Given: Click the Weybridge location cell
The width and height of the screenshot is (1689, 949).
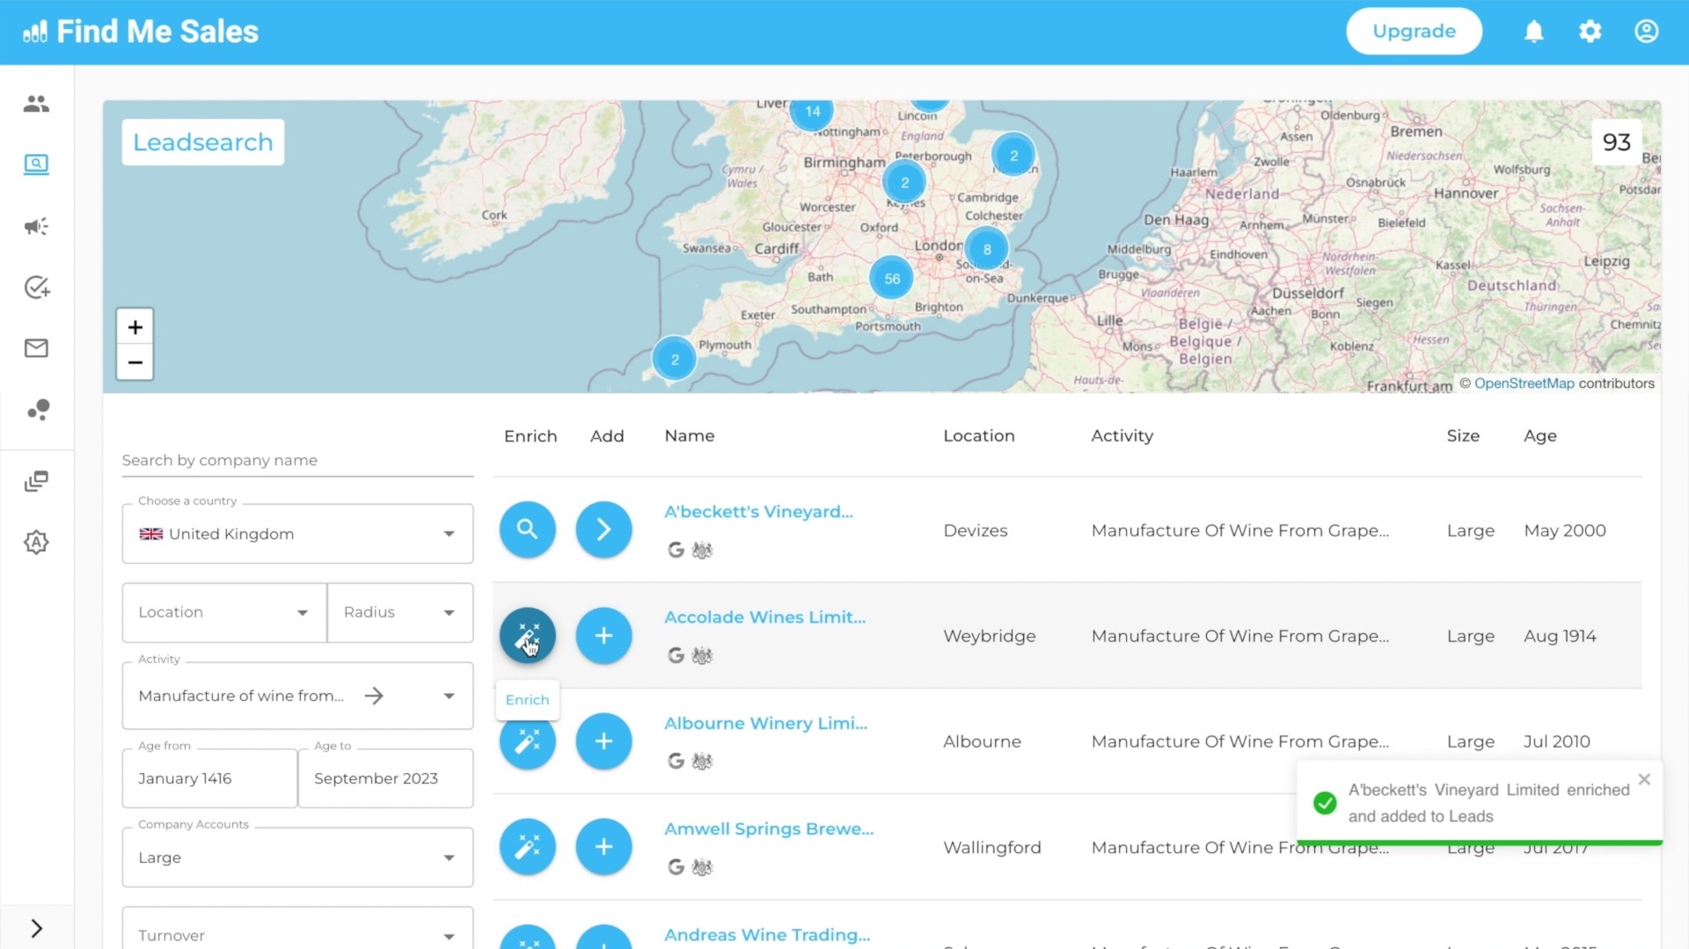Looking at the screenshot, I should click(989, 636).
